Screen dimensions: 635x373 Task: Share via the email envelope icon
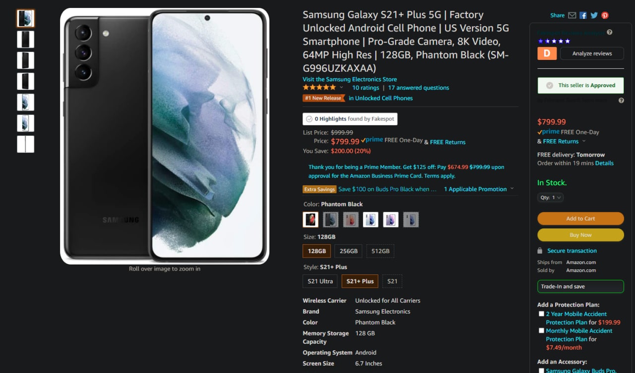(572, 15)
